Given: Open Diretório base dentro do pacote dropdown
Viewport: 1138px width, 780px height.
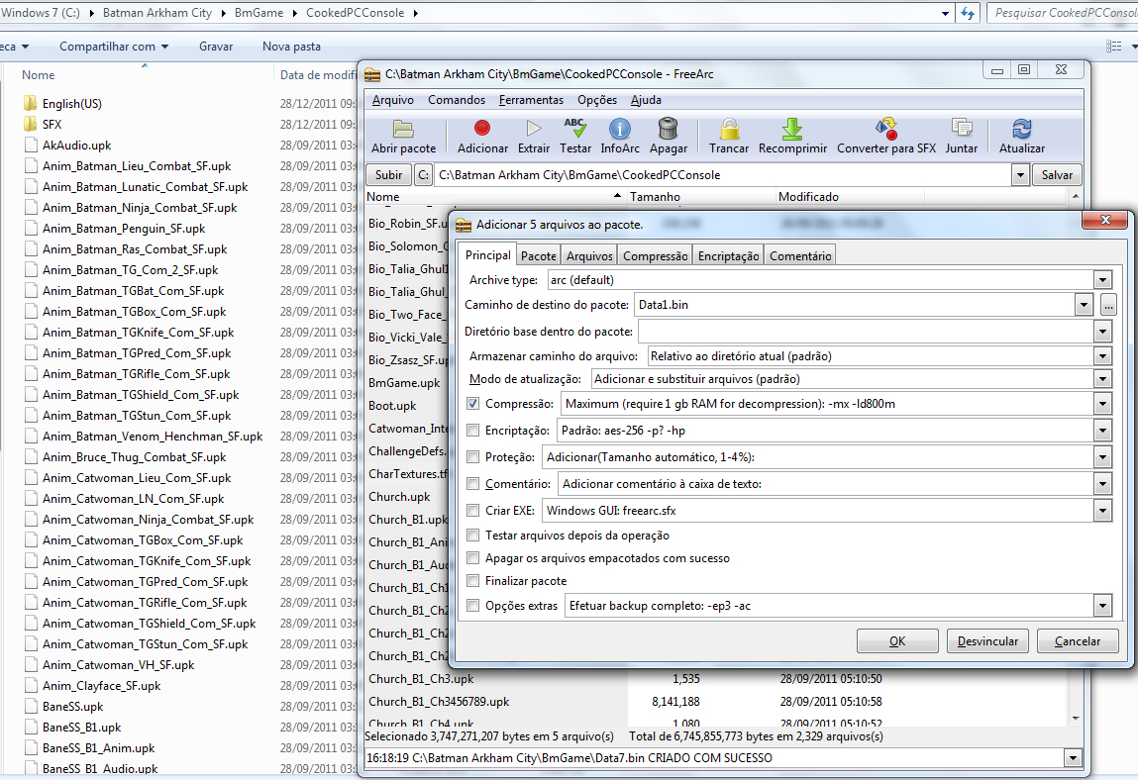Looking at the screenshot, I should tap(1102, 332).
